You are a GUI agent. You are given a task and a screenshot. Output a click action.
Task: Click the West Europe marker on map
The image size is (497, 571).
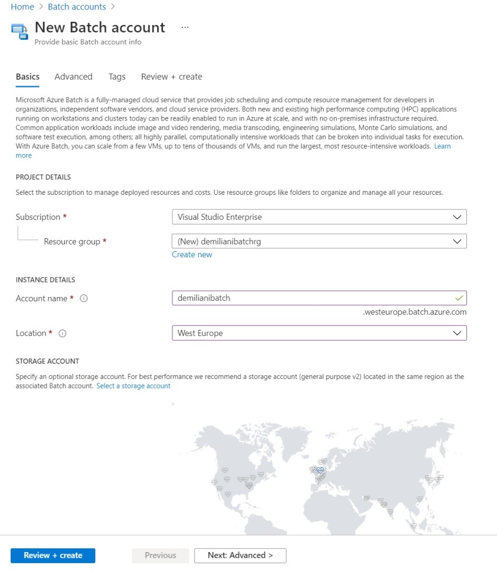[x=320, y=471]
